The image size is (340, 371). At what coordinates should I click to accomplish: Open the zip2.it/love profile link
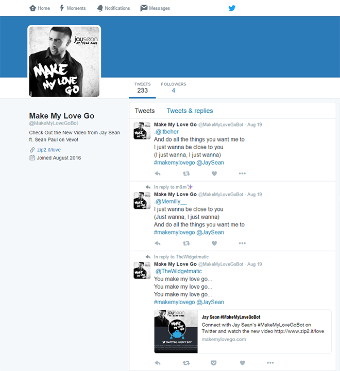click(49, 150)
